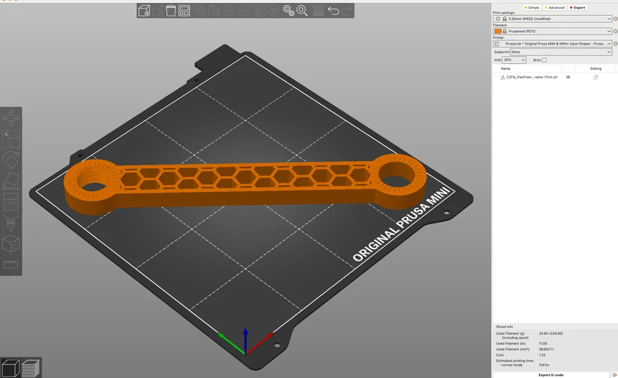This screenshot has height=378, width=618.
Task: Switch to Expert mode
Action: pos(577,7)
